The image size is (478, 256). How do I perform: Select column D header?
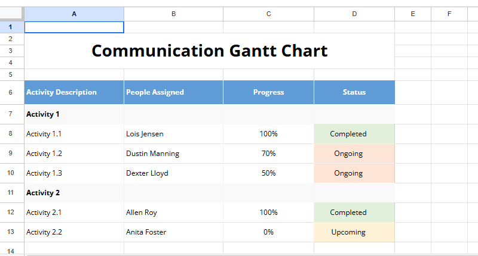tap(354, 14)
